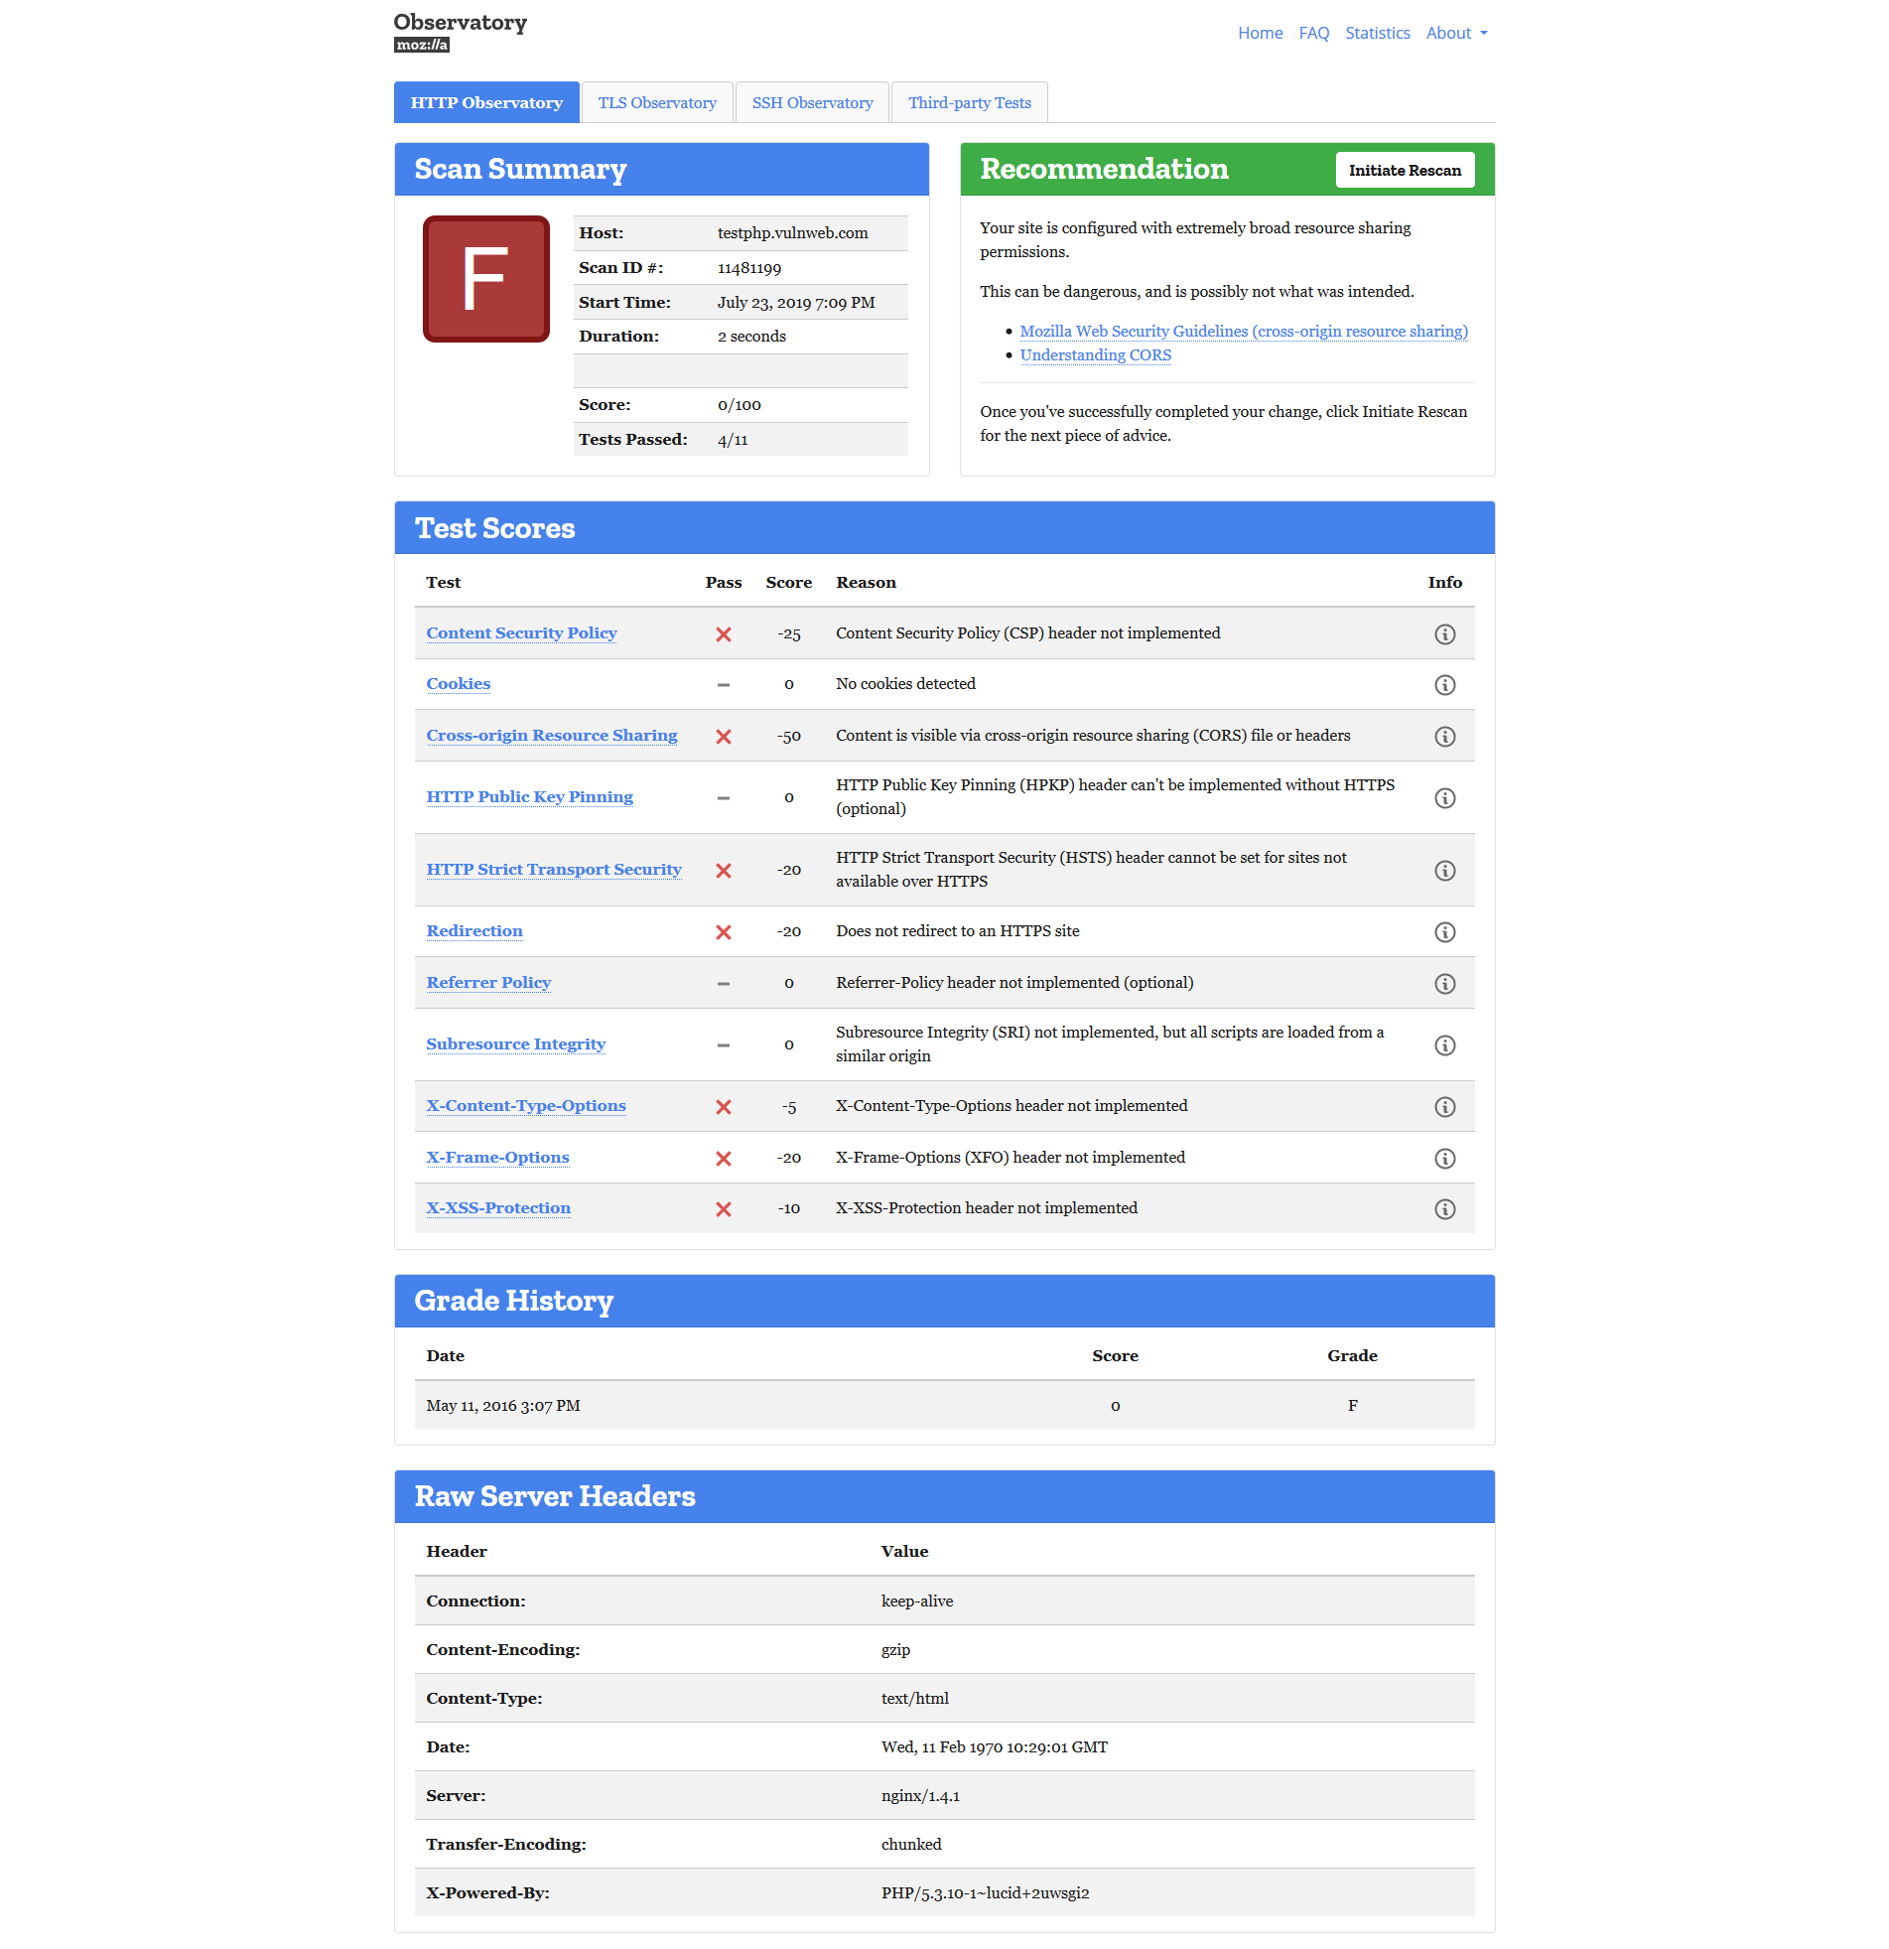
Task: Open the Statistics page link
Action: pos(1377,33)
